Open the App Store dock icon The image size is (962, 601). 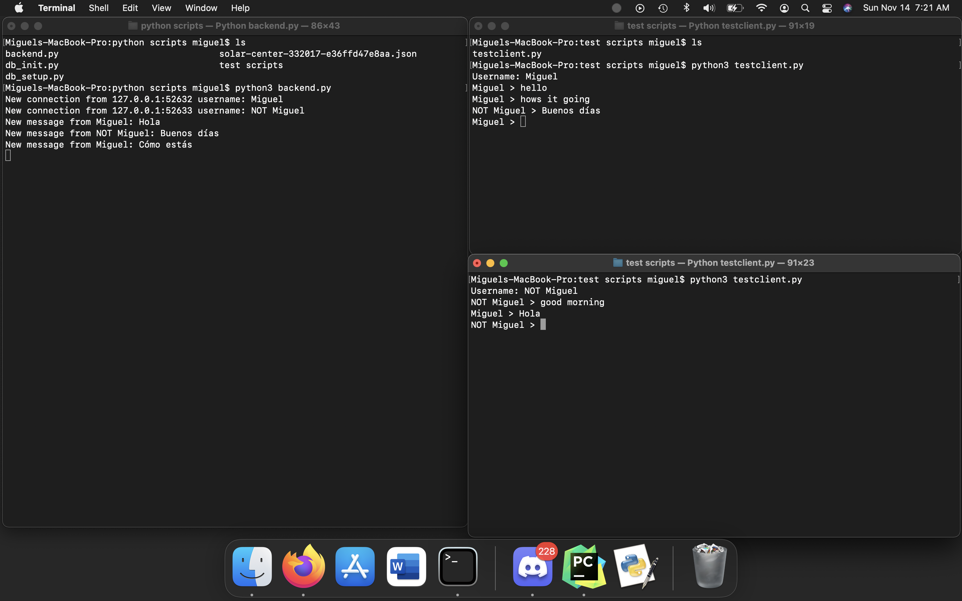[x=355, y=566]
